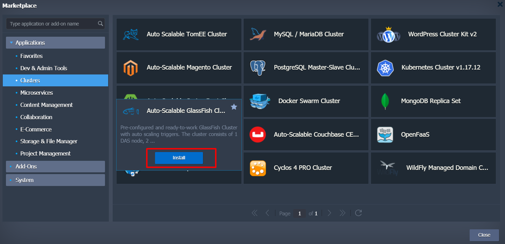The image size is (505, 244).
Task: Go to first page arrow
Action: (x=254, y=213)
